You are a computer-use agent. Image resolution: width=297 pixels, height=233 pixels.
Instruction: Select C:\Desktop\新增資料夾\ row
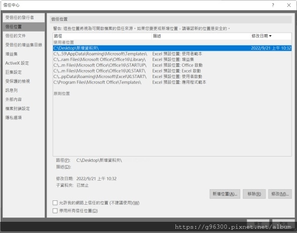172,48
